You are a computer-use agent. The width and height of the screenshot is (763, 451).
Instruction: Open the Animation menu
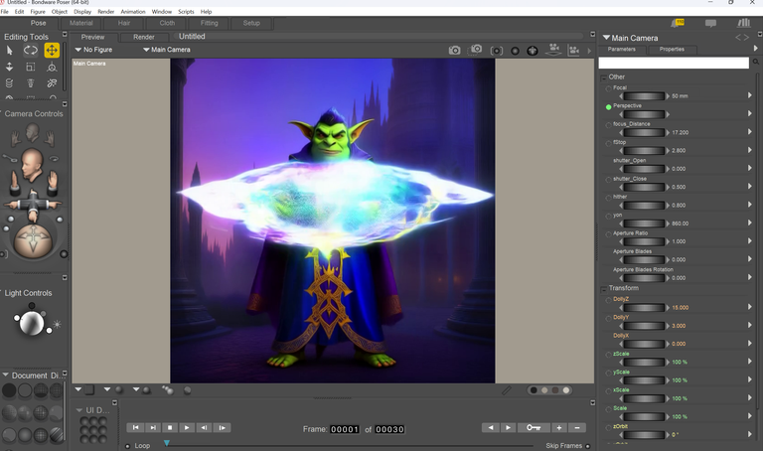133,12
